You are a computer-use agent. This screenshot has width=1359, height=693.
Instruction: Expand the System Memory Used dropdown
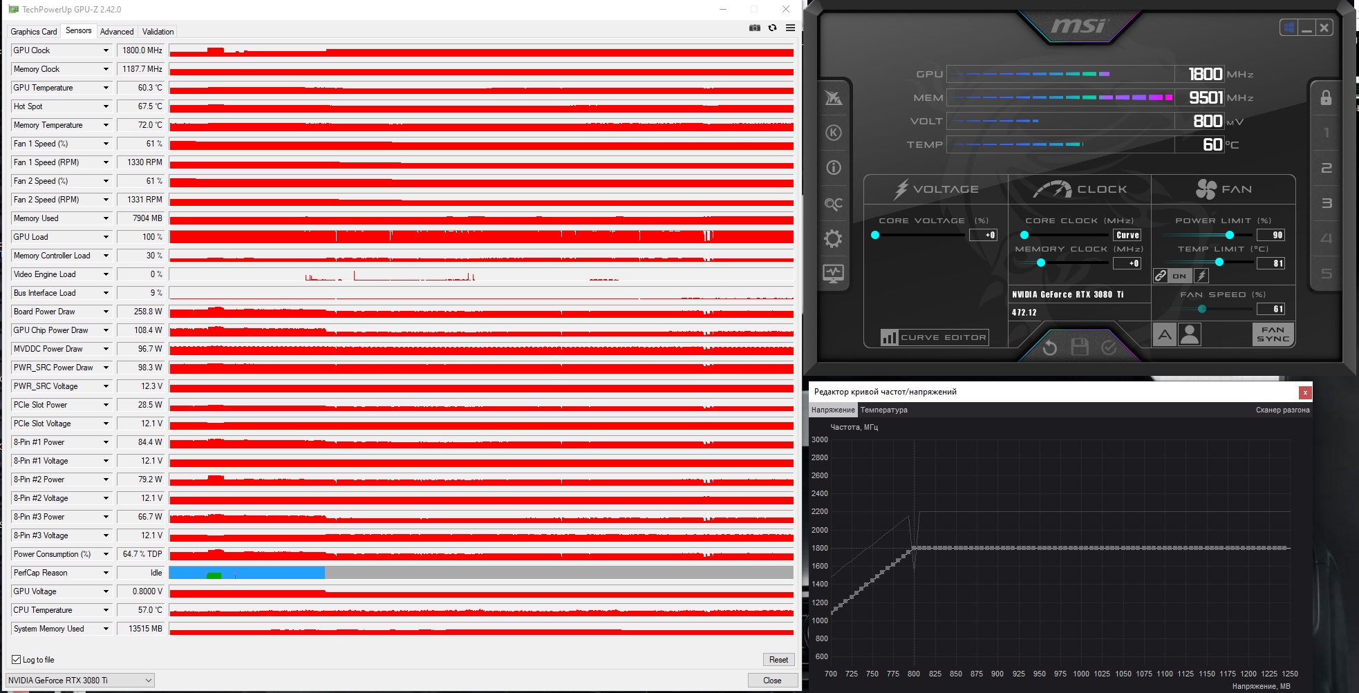(x=106, y=629)
